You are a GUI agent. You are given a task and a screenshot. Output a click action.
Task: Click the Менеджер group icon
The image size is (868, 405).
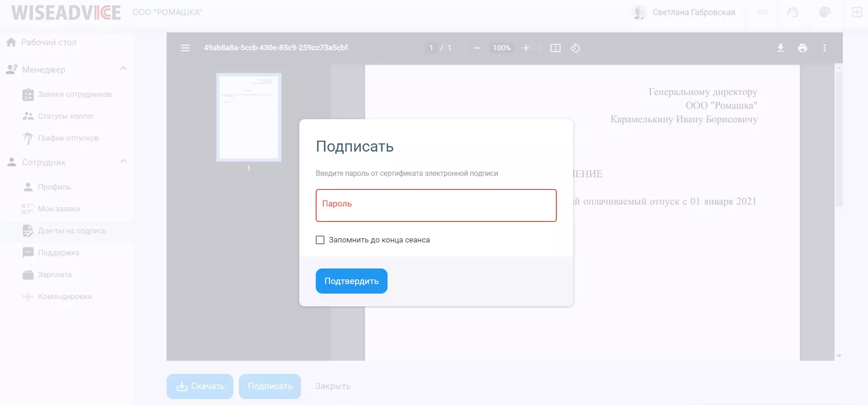click(12, 70)
